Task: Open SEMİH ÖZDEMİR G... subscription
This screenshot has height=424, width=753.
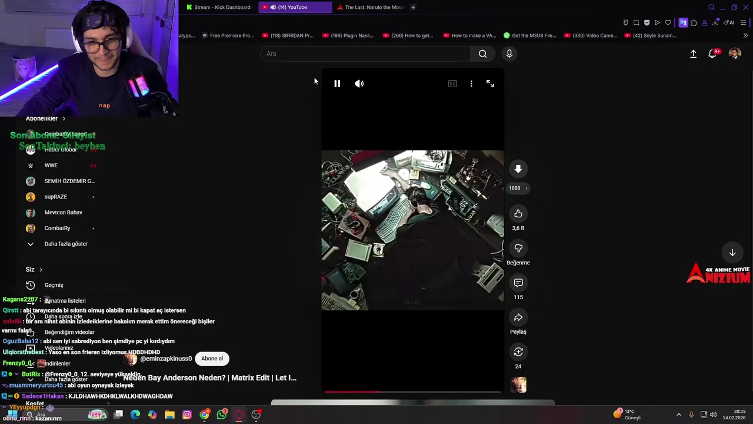Action: click(x=61, y=181)
